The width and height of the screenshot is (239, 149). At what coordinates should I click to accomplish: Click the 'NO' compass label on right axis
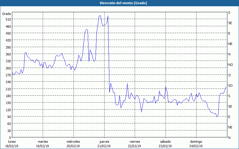[x=230, y=65]
